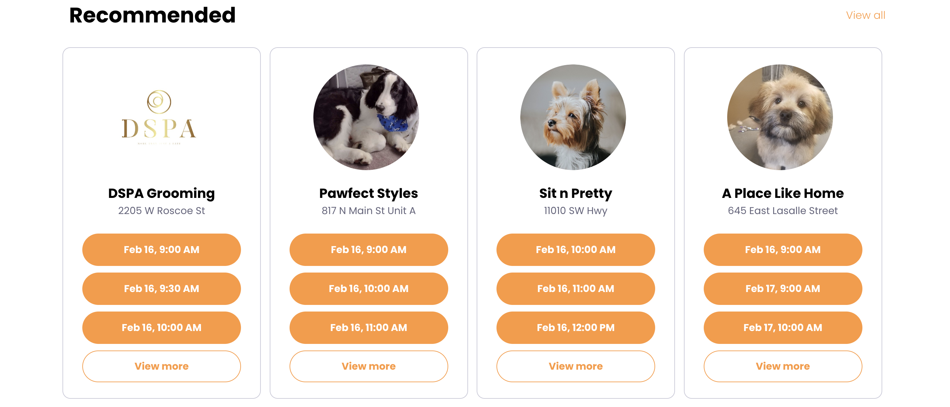Select Sit n Pretty Feb 16, 12:00 PM slot
This screenshot has height=407, width=950.
coord(575,327)
